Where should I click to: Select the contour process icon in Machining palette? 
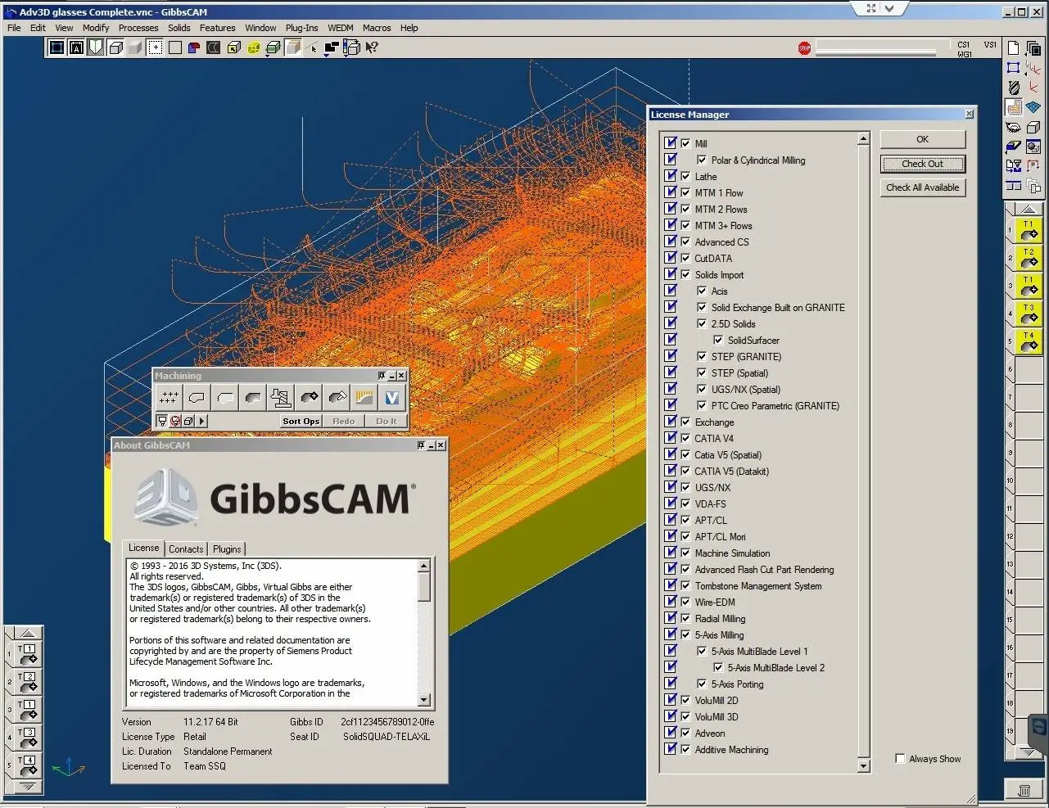click(x=197, y=398)
